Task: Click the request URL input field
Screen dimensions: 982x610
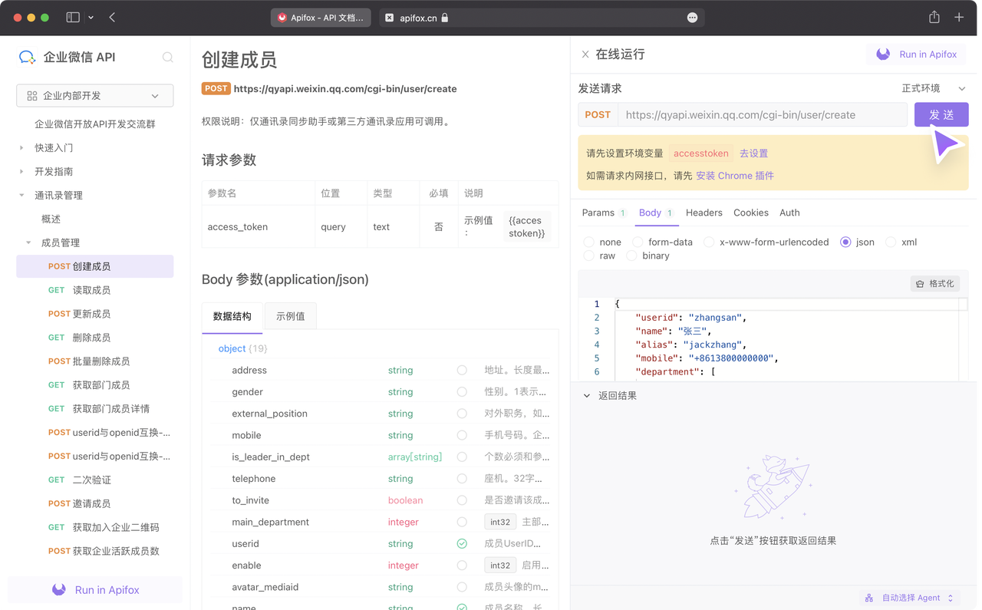Action: [x=762, y=115]
